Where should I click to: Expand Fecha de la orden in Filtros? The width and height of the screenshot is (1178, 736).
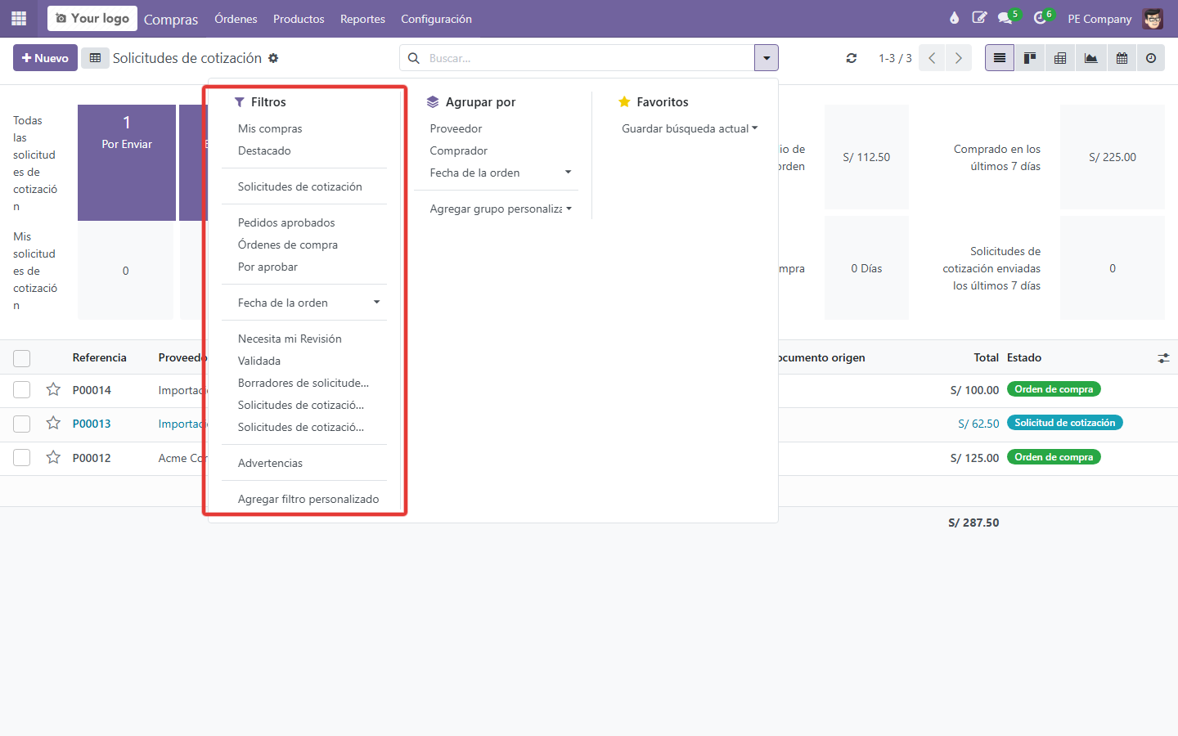(x=303, y=303)
